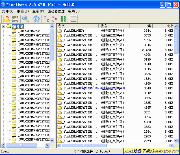
Task: Open the 编辑(E) menu
Action: [x=23, y=11]
